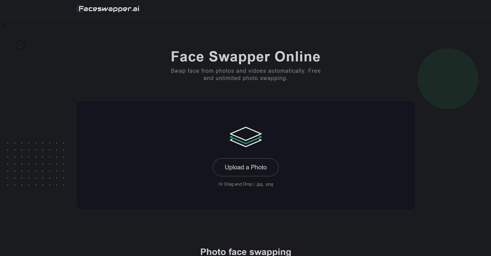Click the word 'Online' in main title

coord(297,56)
